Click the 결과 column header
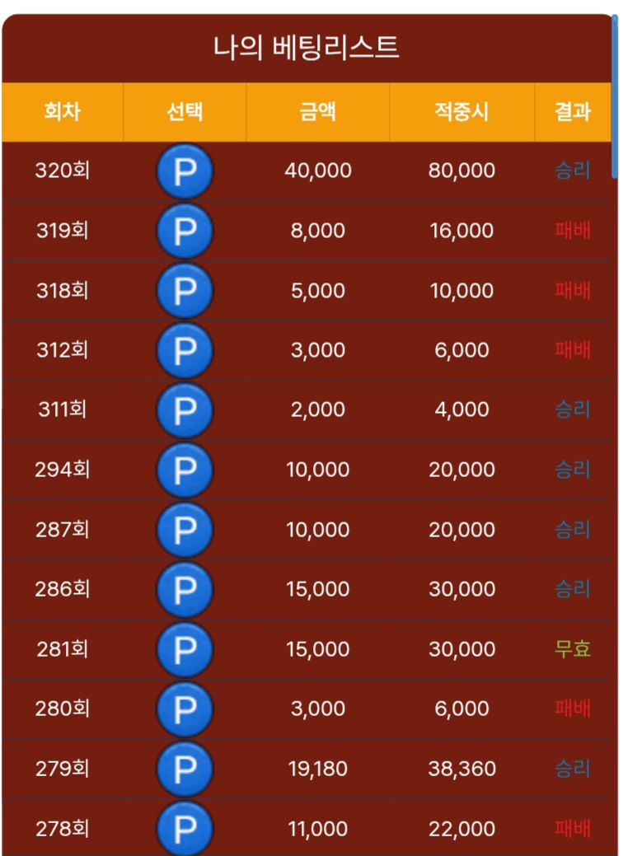Viewport: 642px width, 856px height. coord(573,112)
